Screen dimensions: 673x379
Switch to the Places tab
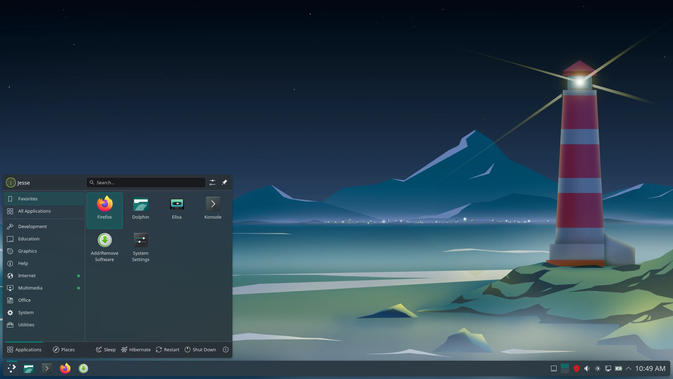pos(64,350)
